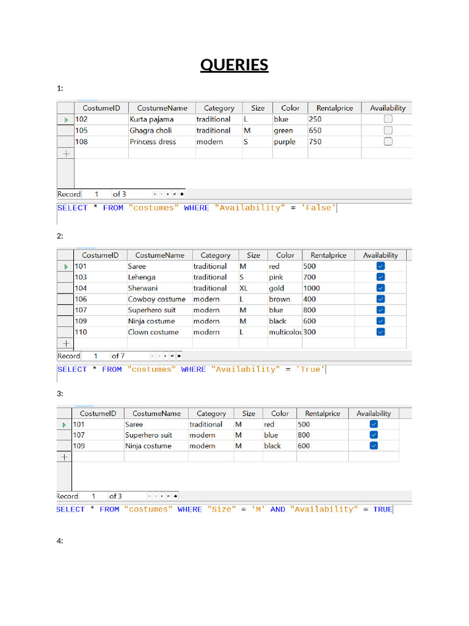
Task: Click First Record arrow in query 3 navigator
Action: 149,496
